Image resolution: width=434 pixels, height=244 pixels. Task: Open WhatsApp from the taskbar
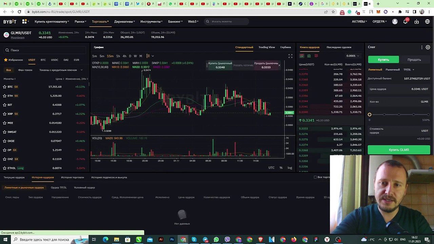216,240
